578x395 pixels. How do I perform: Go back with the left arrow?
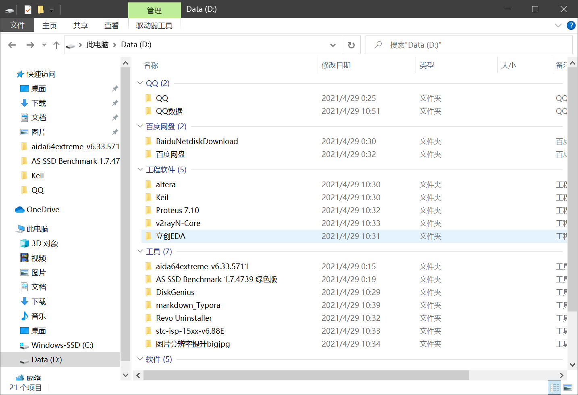click(12, 45)
